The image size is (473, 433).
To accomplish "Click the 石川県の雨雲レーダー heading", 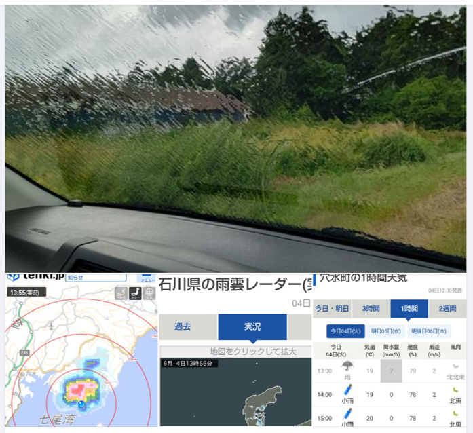I will 235,285.
